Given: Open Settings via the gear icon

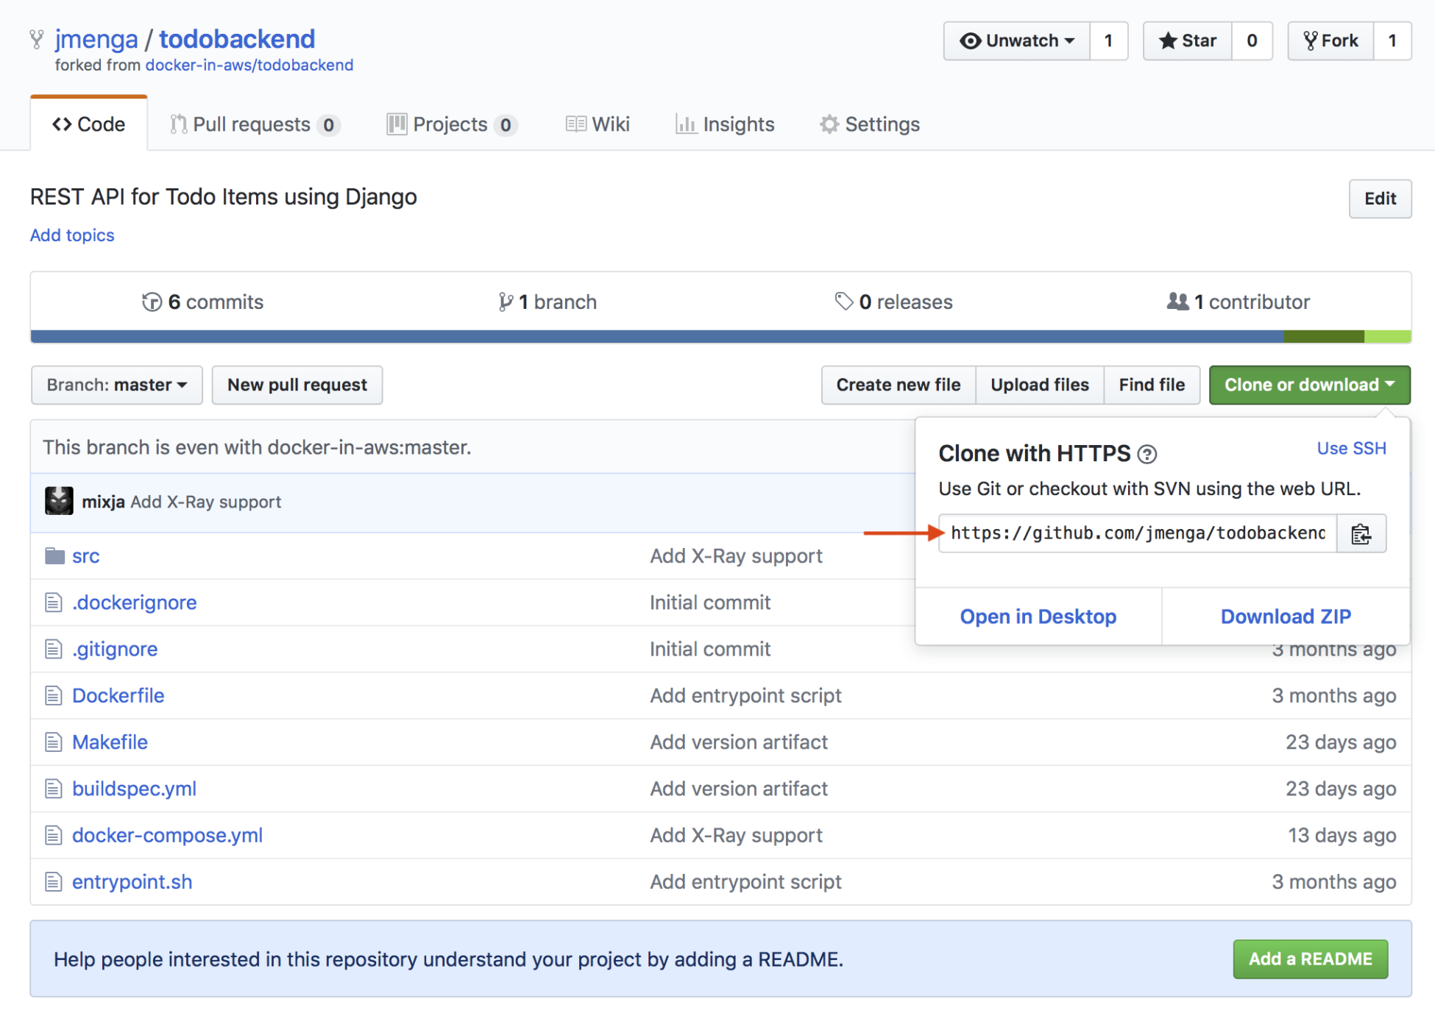Looking at the screenshot, I should click(x=829, y=124).
